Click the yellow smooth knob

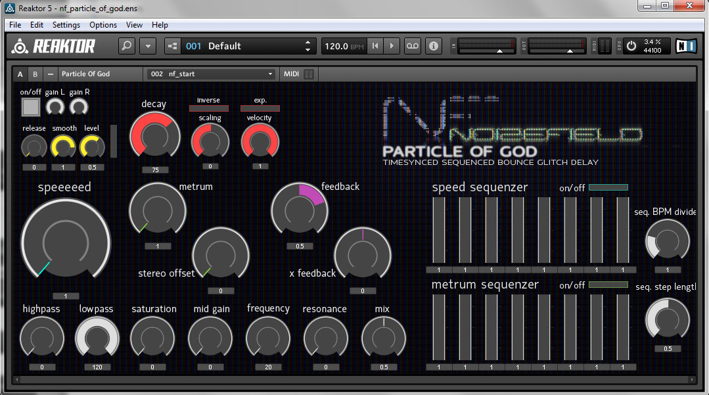pyautogui.click(x=63, y=147)
